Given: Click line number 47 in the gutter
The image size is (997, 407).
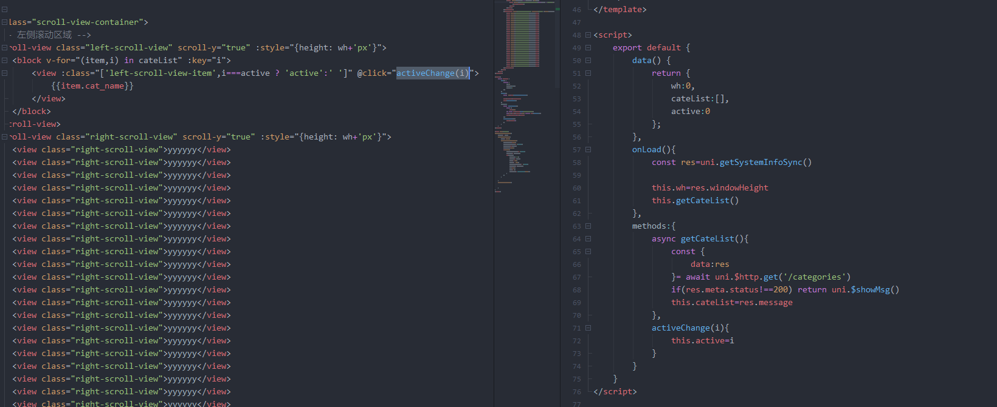Looking at the screenshot, I should pos(577,22).
